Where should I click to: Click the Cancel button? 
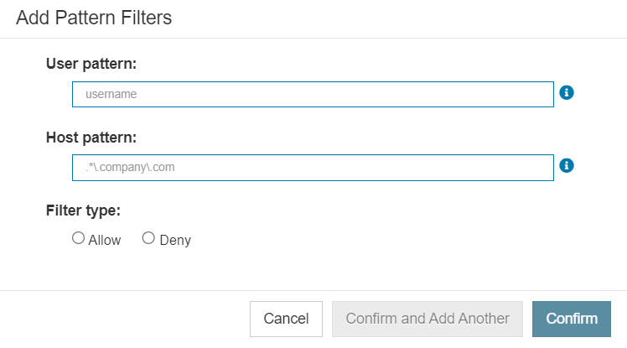286,319
